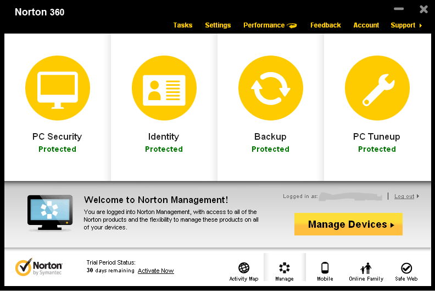Minimize the Norton 360 window
The image size is (435, 291).
pyautogui.click(x=399, y=9)
